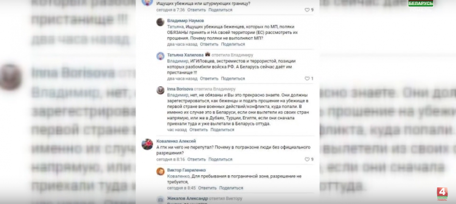456x204 pixels.
Task: Reply to Виктор Гавриленко's comment via Ответить
Action: pos(207,188)
